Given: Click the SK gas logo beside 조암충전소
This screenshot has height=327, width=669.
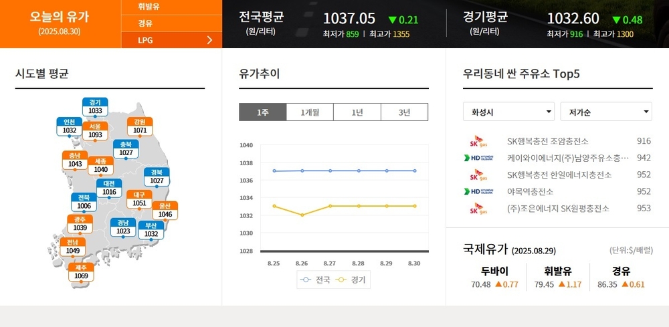Looking at the screenshot, I should [x=478, y=141].
